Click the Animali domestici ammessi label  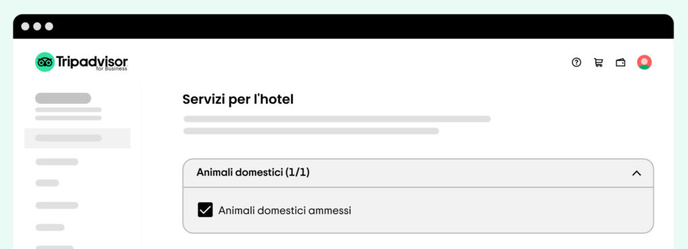point(285,211)
